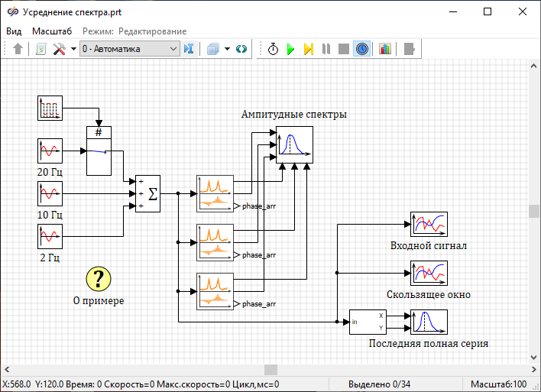Viewport: 541px width, 392px height.
Task: Open the stopwatch timing settings icon
Action: click(273, 49)
